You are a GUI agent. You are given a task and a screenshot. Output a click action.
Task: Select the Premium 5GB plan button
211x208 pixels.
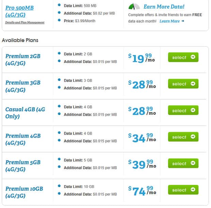click(x=183, y=163)
